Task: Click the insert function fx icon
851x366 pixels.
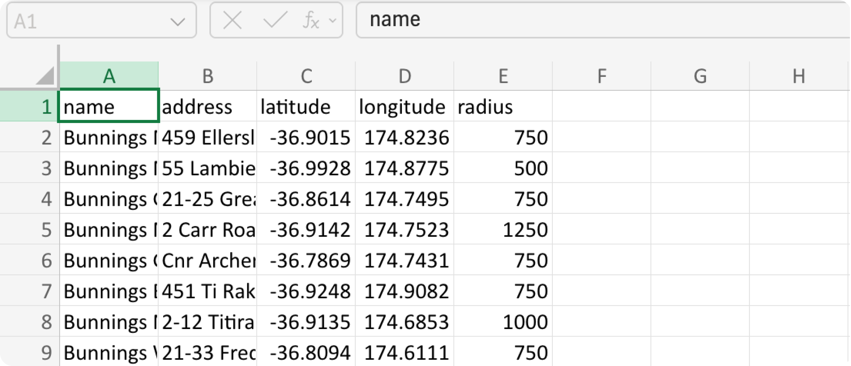Action: (x=311, y=20)
